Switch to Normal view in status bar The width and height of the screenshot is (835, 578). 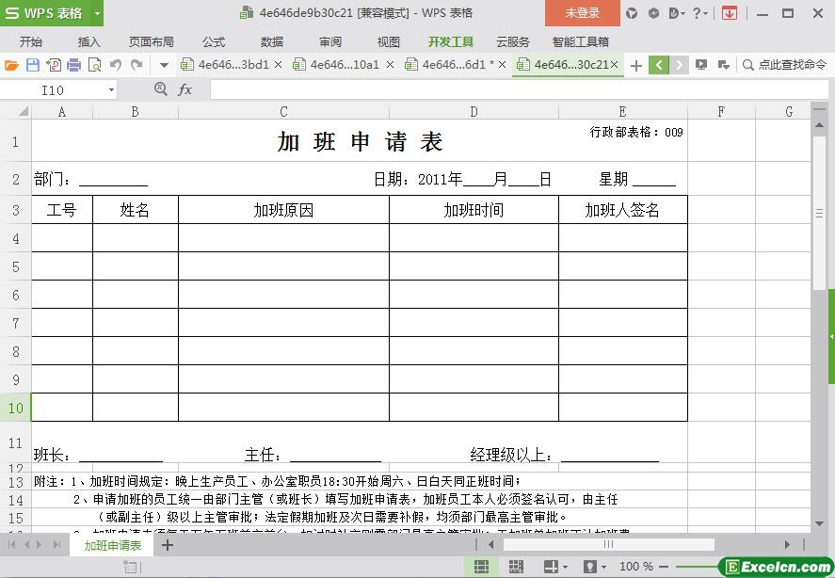click(x=481, y=567)
